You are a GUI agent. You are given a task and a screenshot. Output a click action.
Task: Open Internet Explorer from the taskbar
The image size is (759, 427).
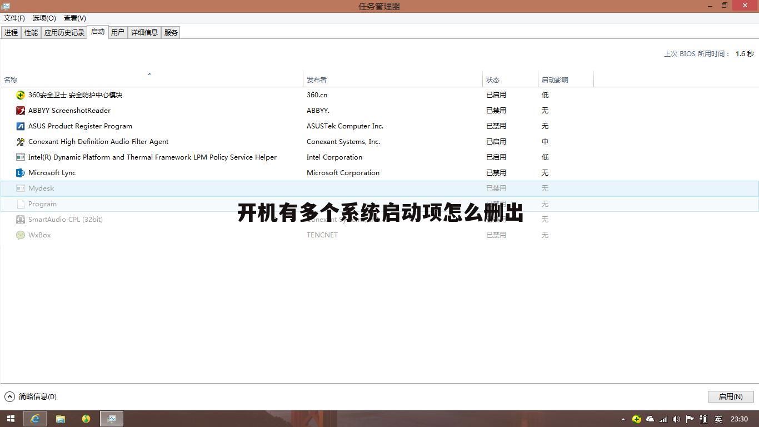click(x=35, y=419)
